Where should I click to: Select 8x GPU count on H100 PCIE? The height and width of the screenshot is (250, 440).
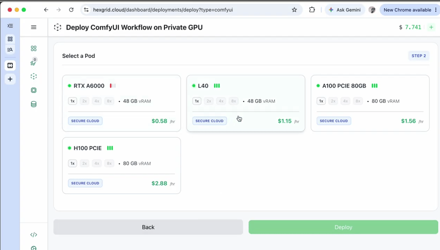tap(109, 164)
